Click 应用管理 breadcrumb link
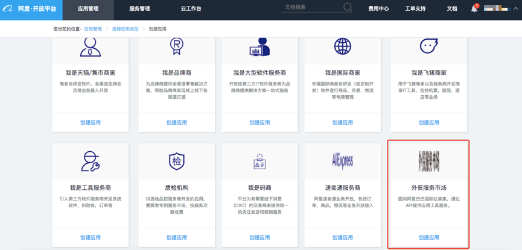Viewport: 522px width, 250px height. point(93,29)
